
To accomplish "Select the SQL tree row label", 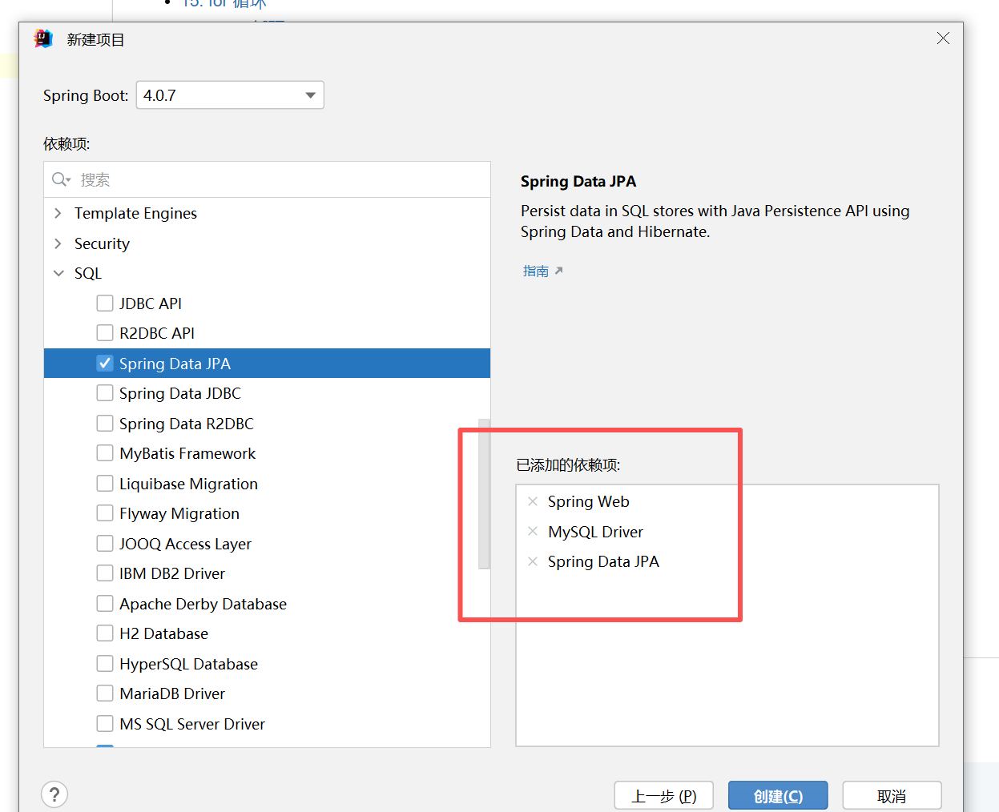I will (x=88, y=273).
